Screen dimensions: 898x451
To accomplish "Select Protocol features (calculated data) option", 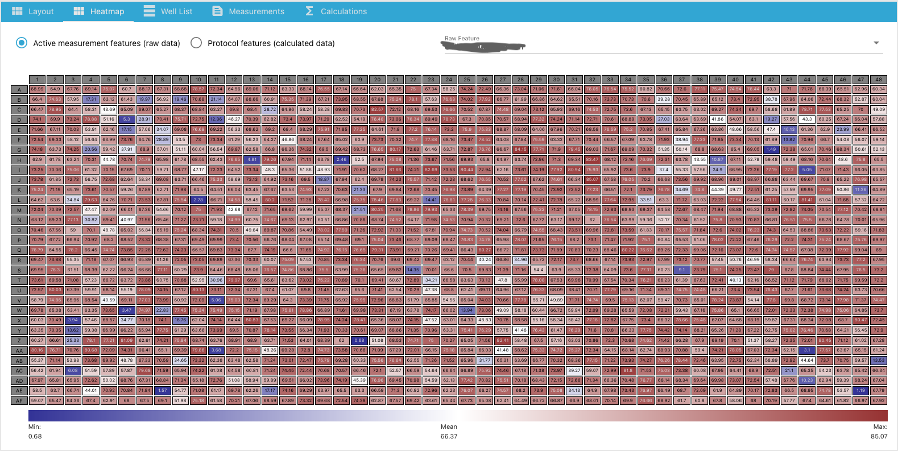I will pos(196,43).
